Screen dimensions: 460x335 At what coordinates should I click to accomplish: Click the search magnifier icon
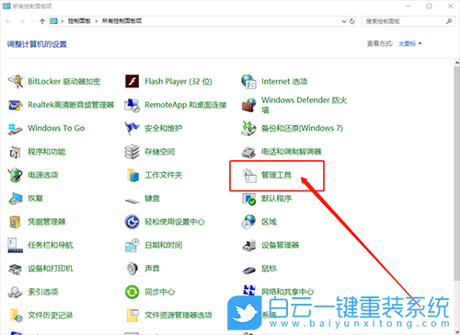pos(449,21)
